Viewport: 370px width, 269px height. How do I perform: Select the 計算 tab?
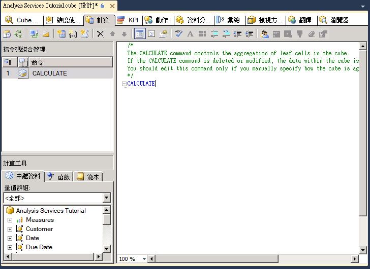pos(99,20)
